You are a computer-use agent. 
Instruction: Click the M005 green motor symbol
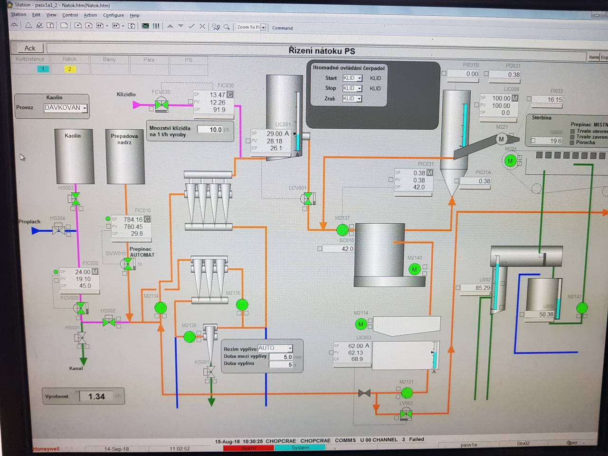(510, 161)
